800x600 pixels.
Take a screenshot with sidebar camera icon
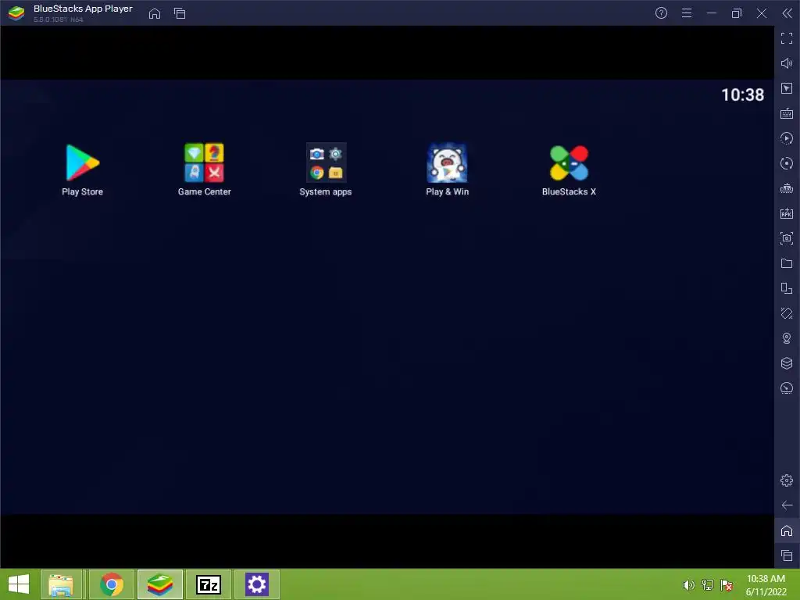click(787, 238)
